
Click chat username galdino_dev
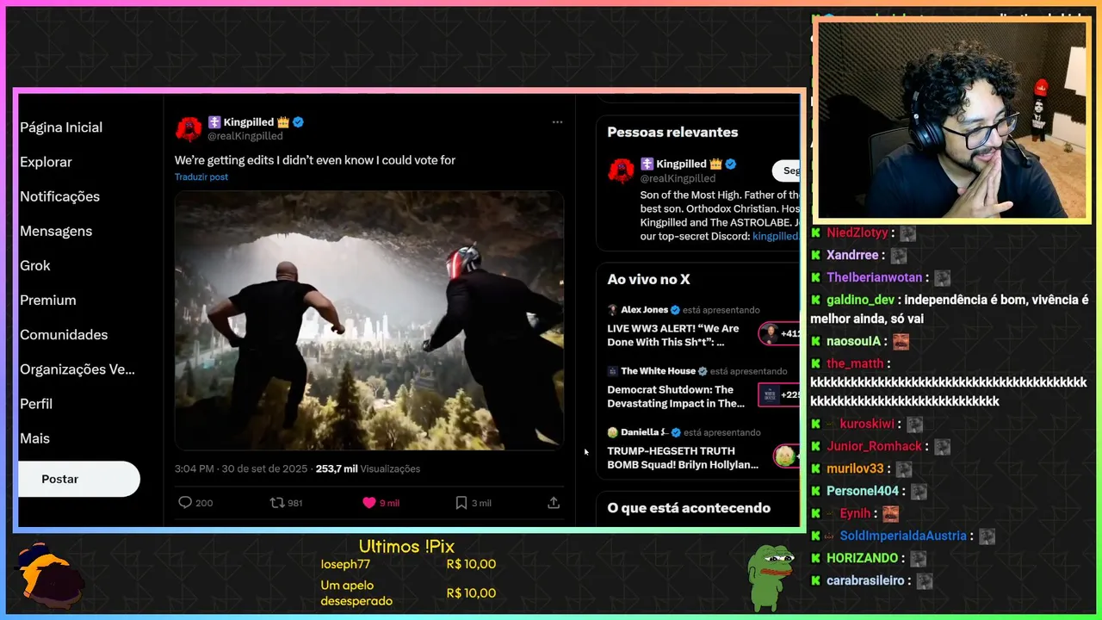click(860, 300)
